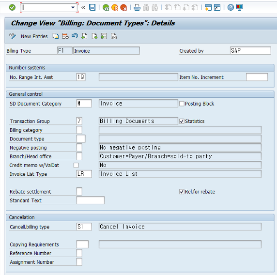Click the Reference Number field
Screen dimensions: 277x275
(79, 253)
